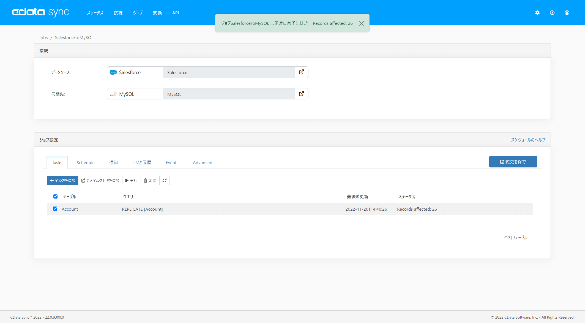This screenshot has height=323, width=588.
Task: Click the Jobs breadcrumb link
Action: click(43, 38)
